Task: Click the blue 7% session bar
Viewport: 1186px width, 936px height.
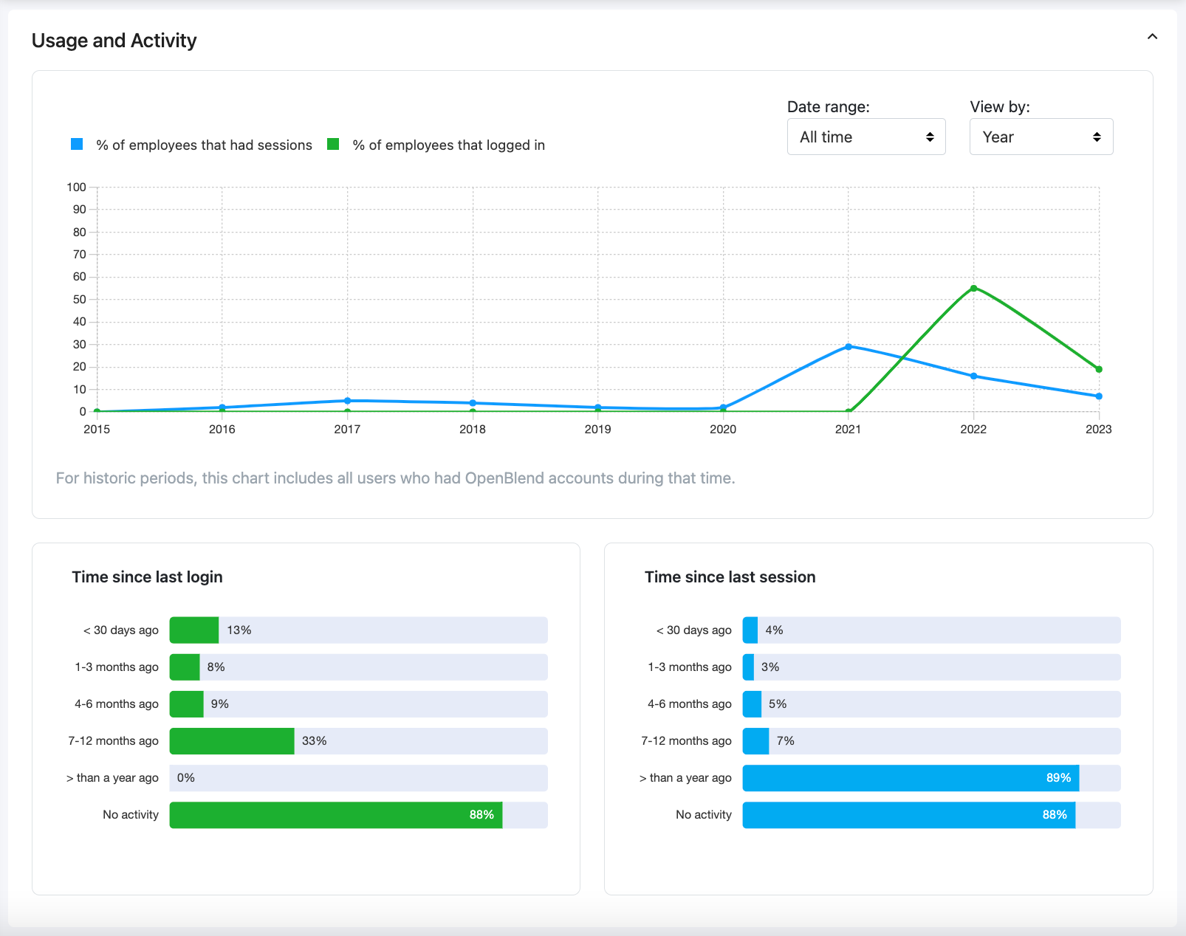Action: pyautogui.click(x=756, y=741)
